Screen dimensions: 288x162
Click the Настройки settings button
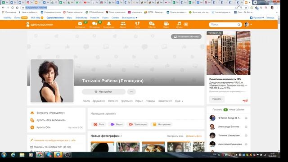(x=103, y=91)
